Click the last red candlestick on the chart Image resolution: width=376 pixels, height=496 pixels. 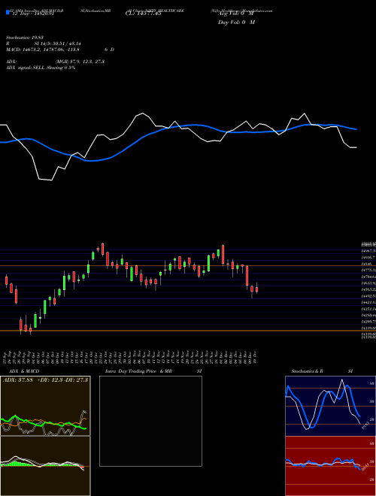click(x=257, y=289)
